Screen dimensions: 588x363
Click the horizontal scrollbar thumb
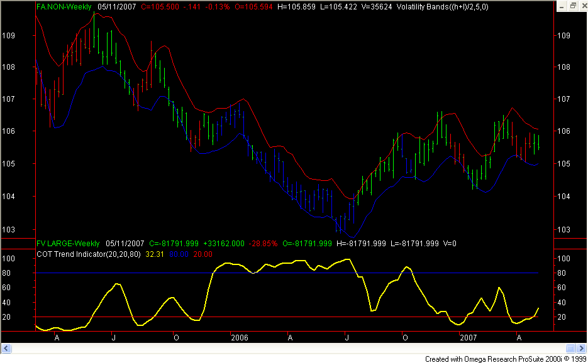point(570,349)
